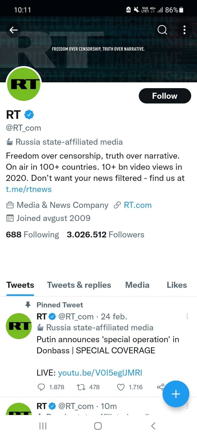Share the pinned tweet
This screenshot has height=438, width=197.
click(x=160, y=387)
